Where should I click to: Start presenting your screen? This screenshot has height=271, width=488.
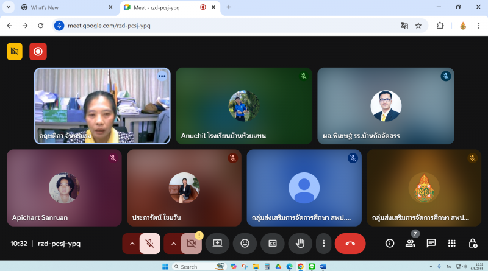(x=217, y=243)
